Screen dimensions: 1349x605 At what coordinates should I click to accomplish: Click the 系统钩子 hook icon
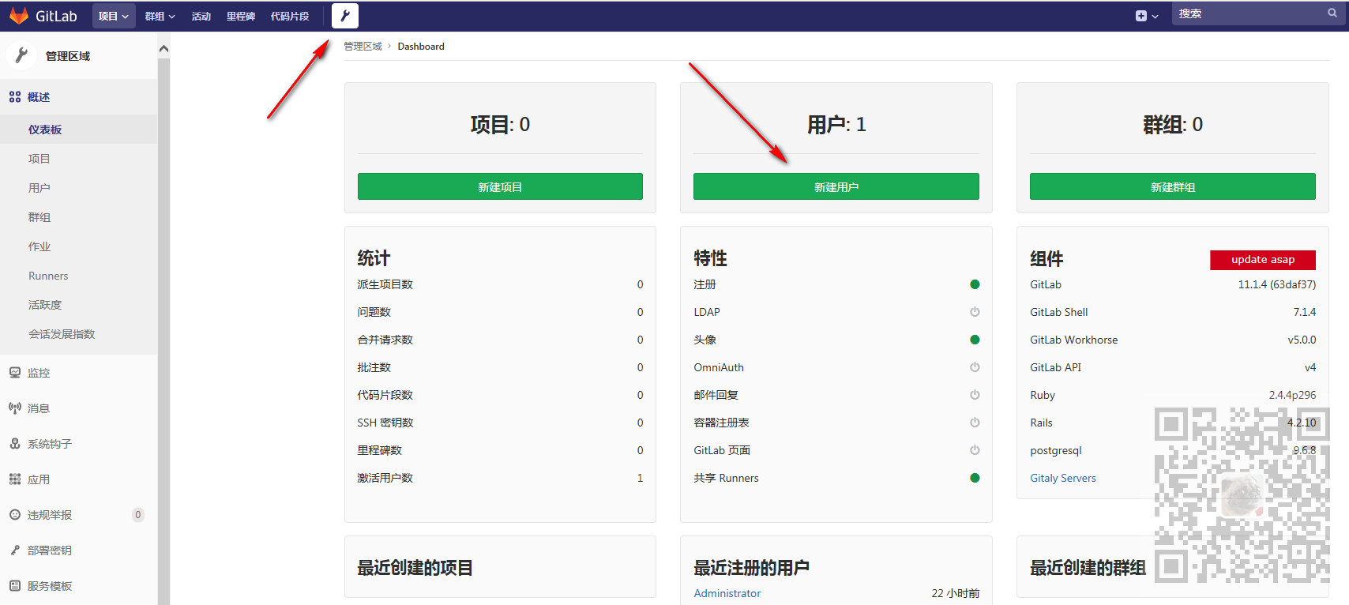click(15, 444)
